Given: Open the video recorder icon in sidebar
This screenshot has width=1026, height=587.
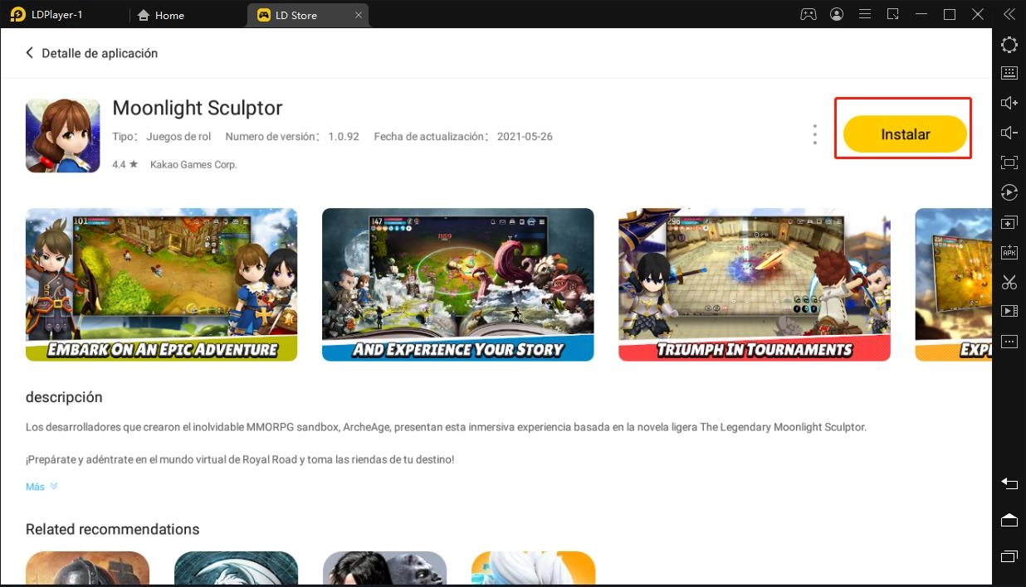Looking at the screenshot, I should tap(1009, 311).
